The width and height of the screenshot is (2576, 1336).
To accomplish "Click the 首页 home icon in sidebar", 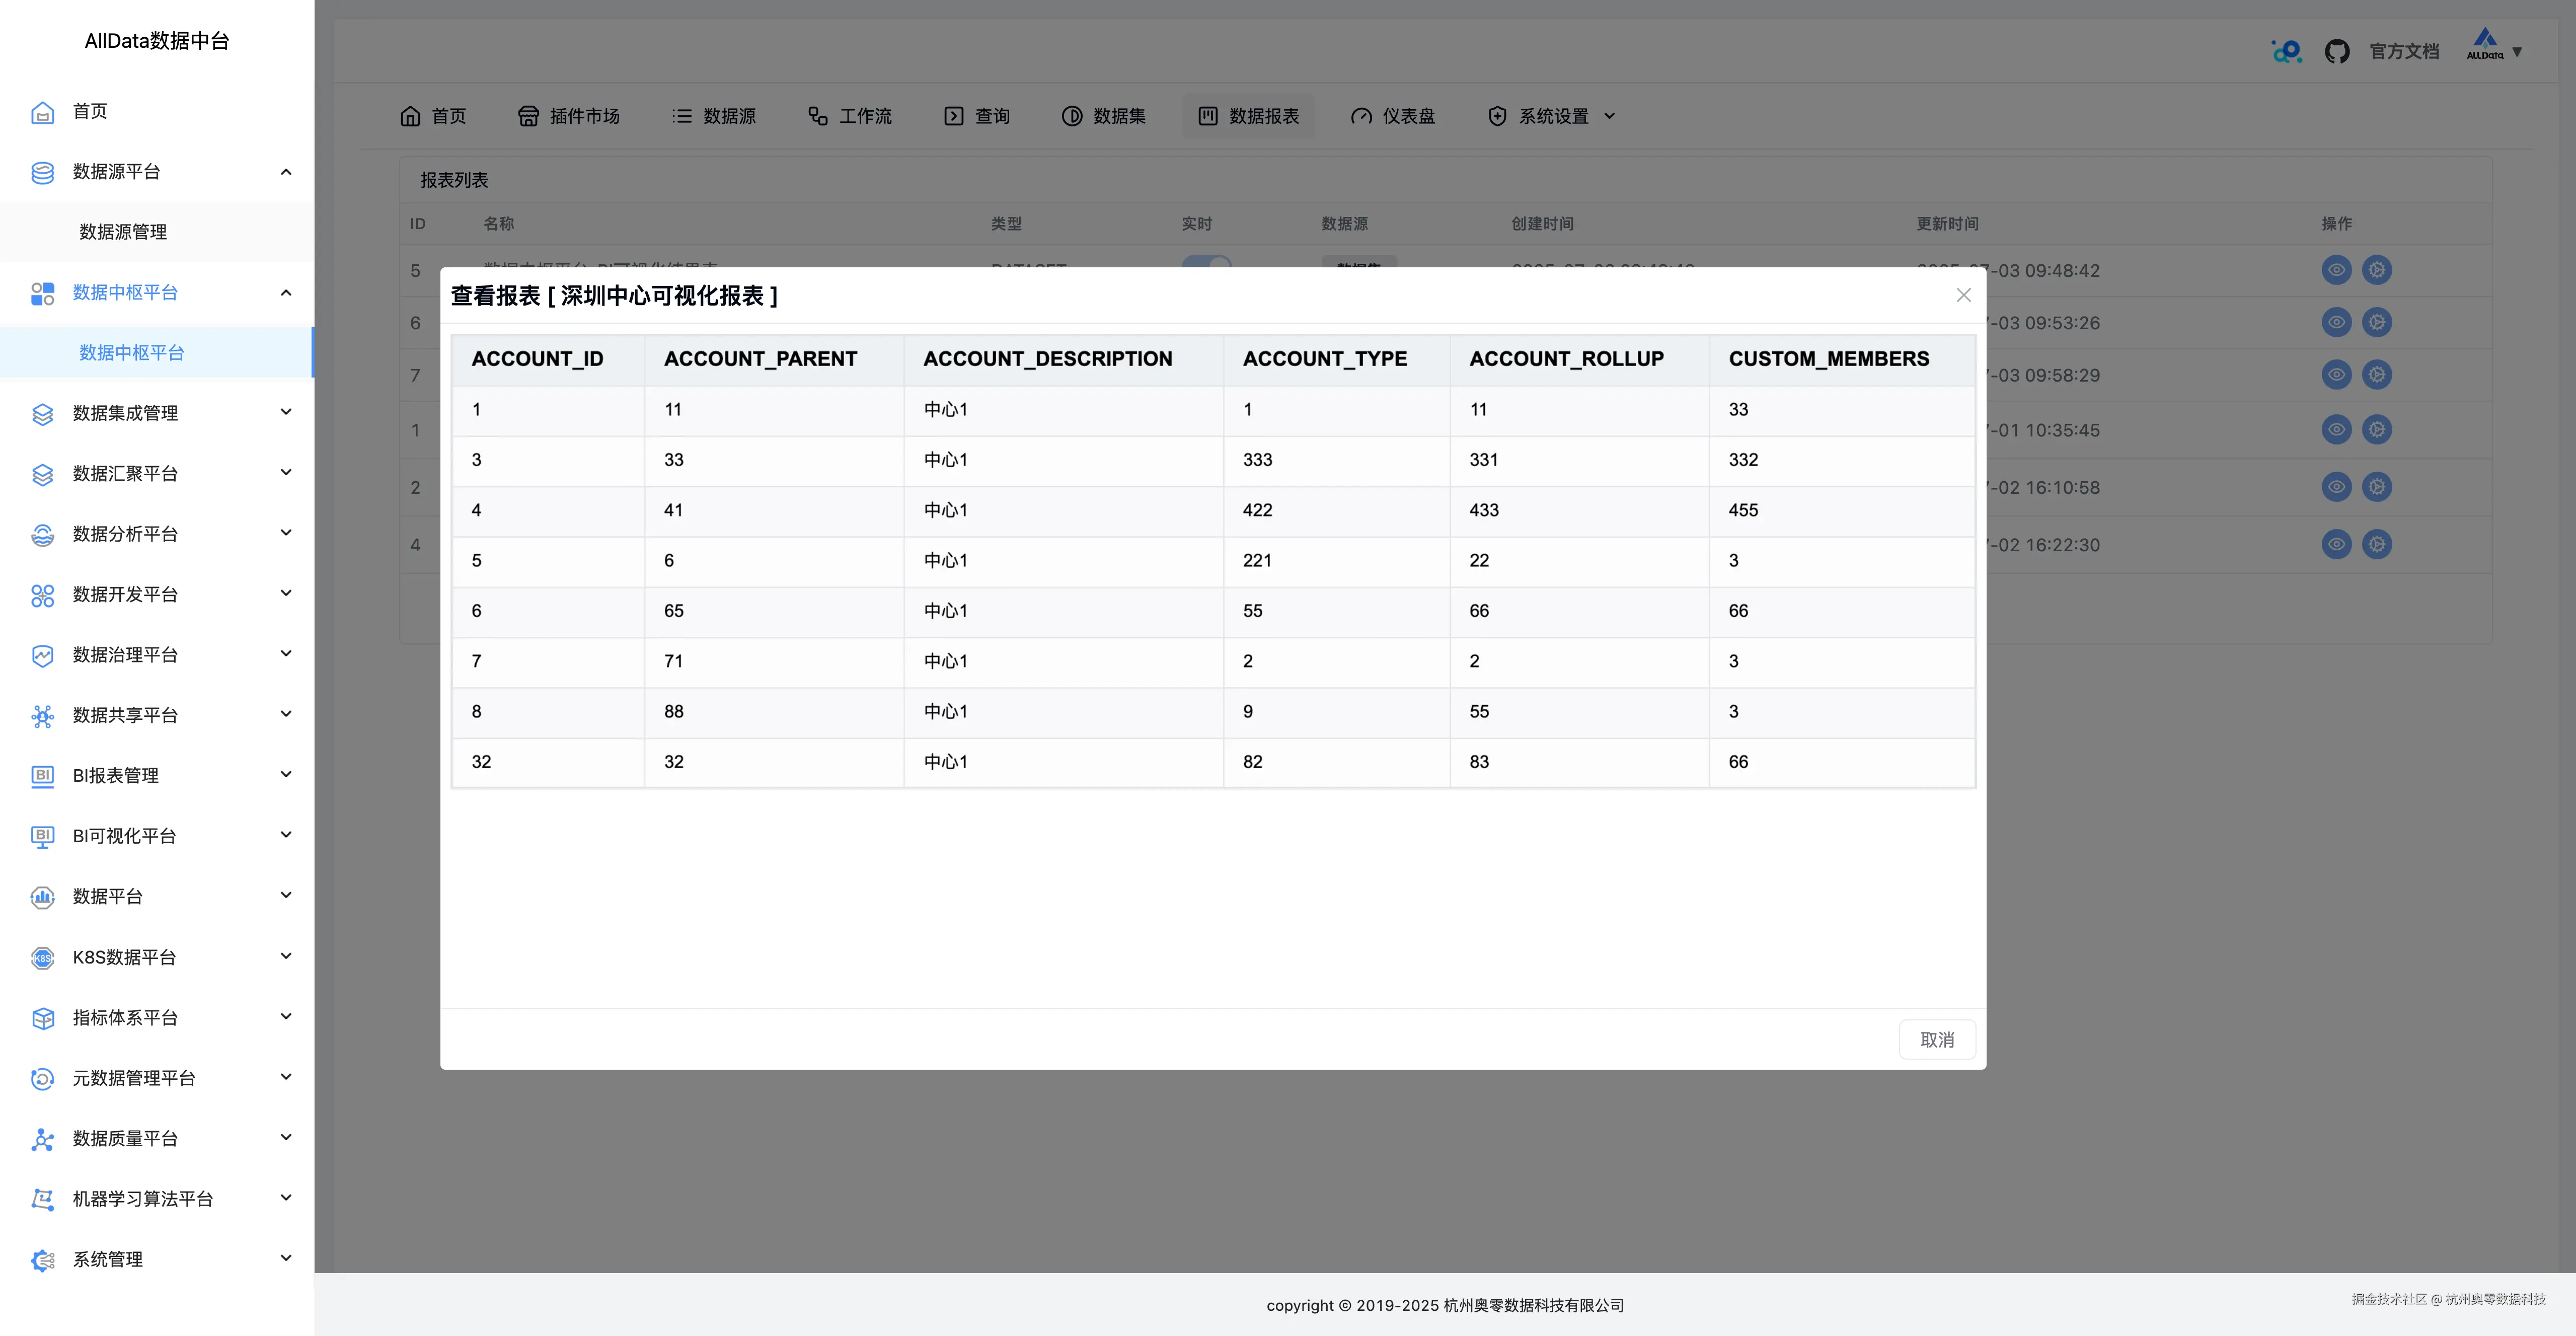I will click(x=42, y=112).
